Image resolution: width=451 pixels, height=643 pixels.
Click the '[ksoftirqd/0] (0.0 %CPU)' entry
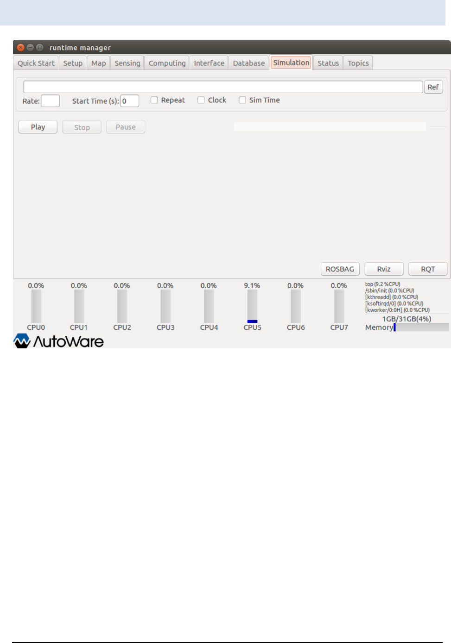[x=394, y=303]
